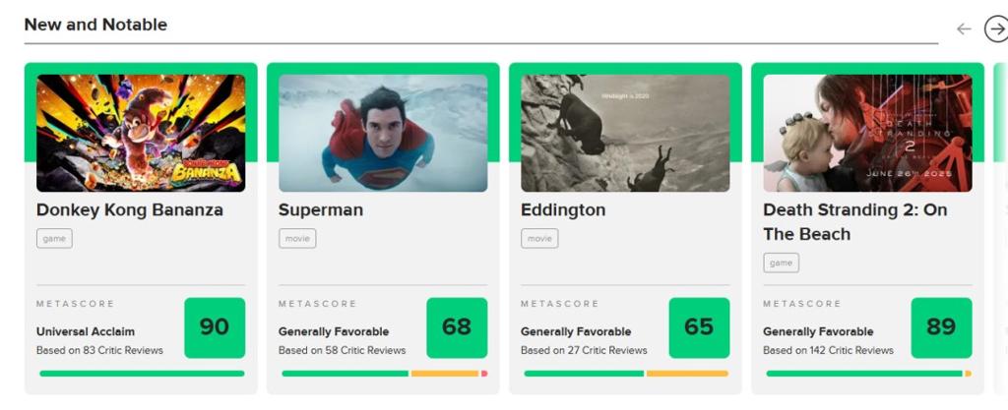This screenshot has height=410, width=1008.
Task: Open the Superman movie thumbnail
Action: click(x=383, y=134)
